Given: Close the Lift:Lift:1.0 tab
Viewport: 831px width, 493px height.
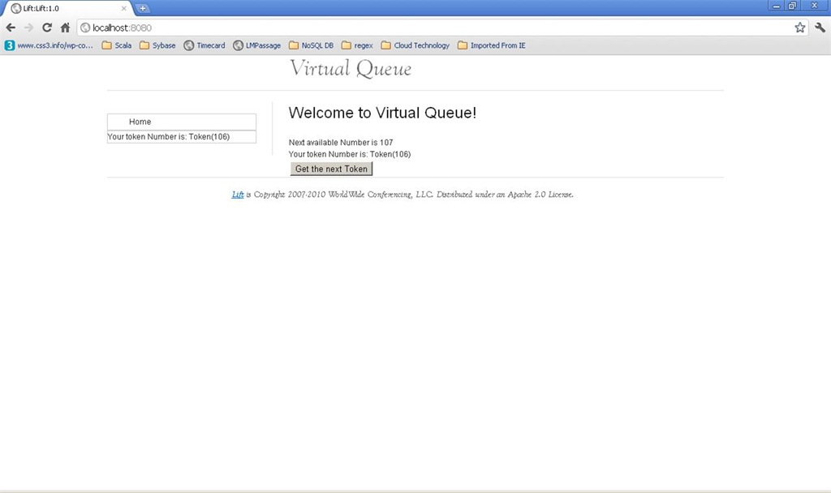Looking at the screenshot, I should [x=124, y=8].
